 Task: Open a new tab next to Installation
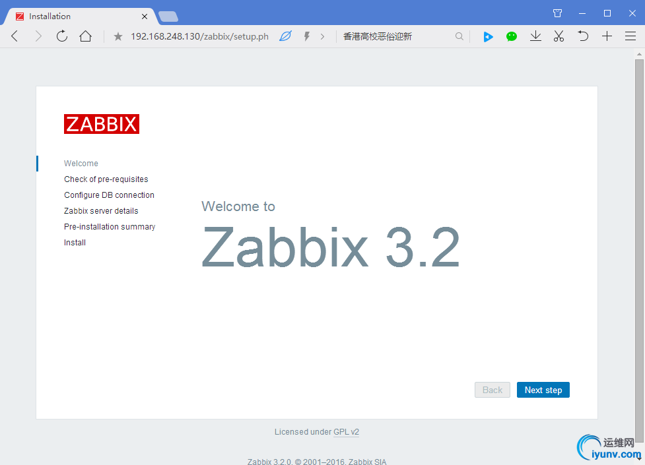168,16
